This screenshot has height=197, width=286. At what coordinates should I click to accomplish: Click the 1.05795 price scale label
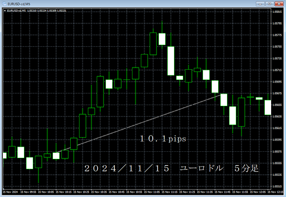point(277,23)
